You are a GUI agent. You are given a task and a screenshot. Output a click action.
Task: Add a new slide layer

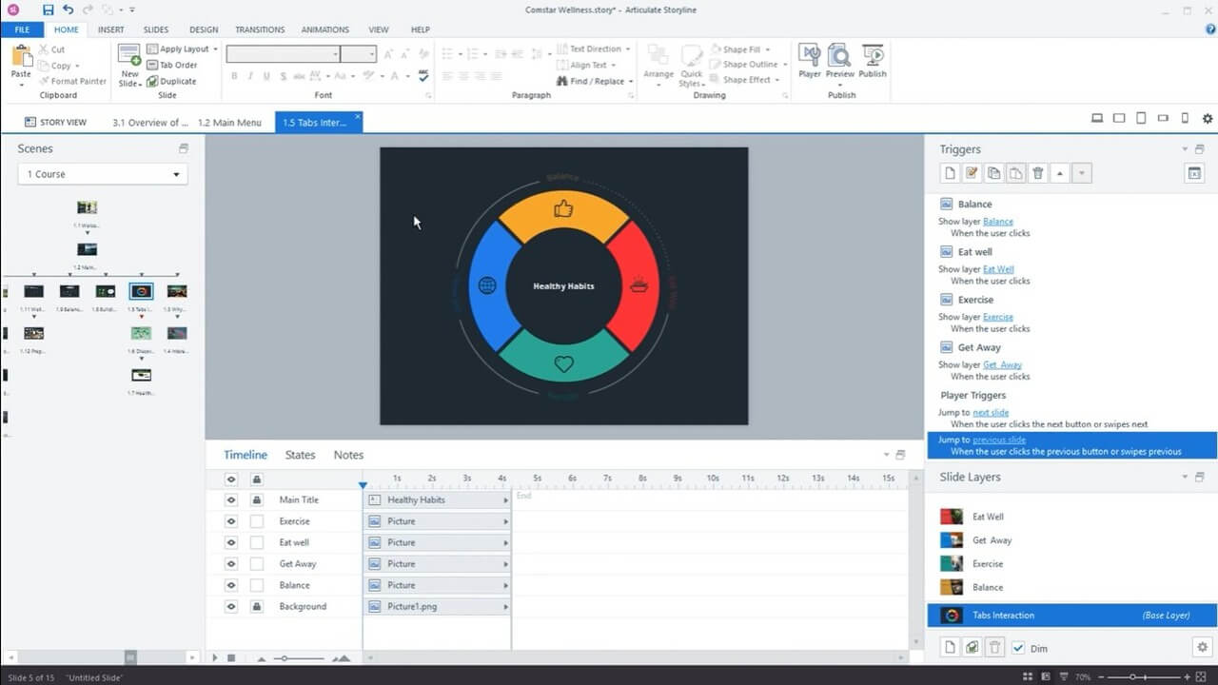(x=950, y=647)
